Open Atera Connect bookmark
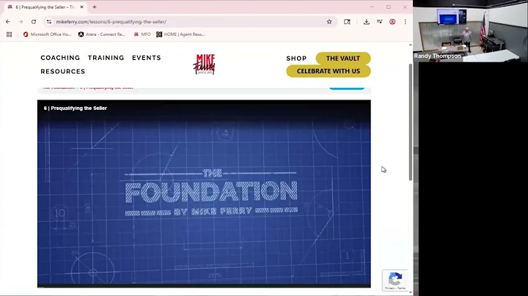This screenshot has height=296, width=528. click(102, 34)
